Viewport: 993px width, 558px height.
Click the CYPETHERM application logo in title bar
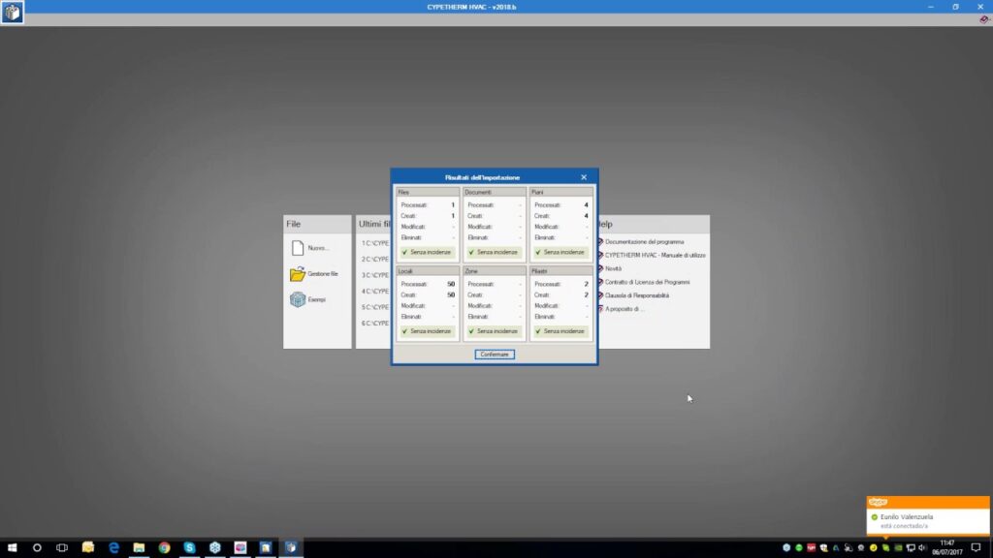pyautogui.click(x=13, y=13)
